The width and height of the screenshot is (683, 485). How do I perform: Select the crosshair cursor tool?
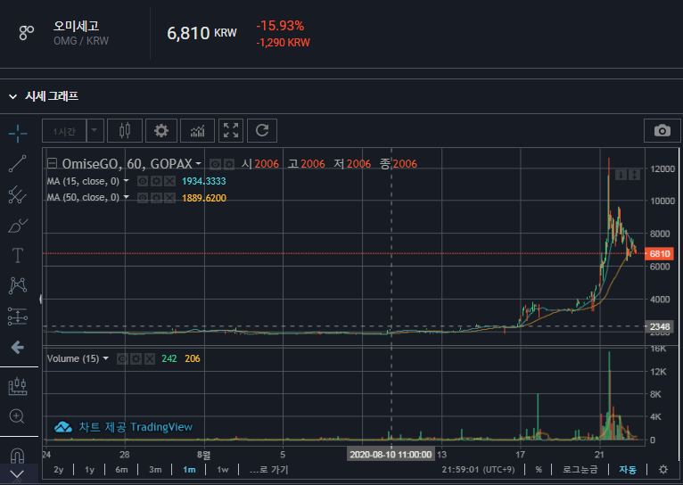point(18,133)
